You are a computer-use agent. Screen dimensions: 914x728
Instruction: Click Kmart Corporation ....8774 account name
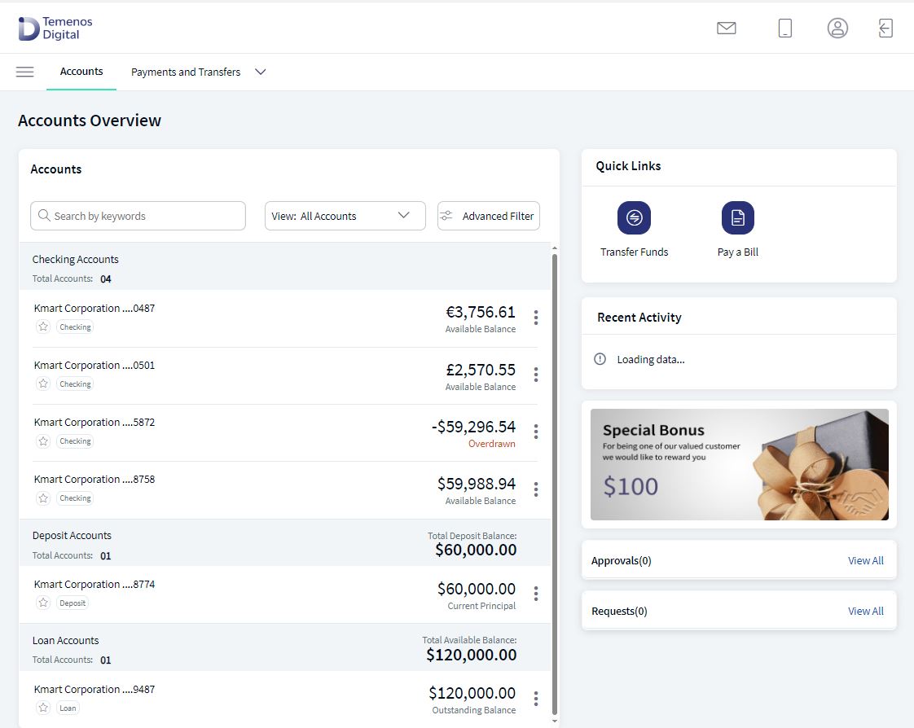click(94, 584)
